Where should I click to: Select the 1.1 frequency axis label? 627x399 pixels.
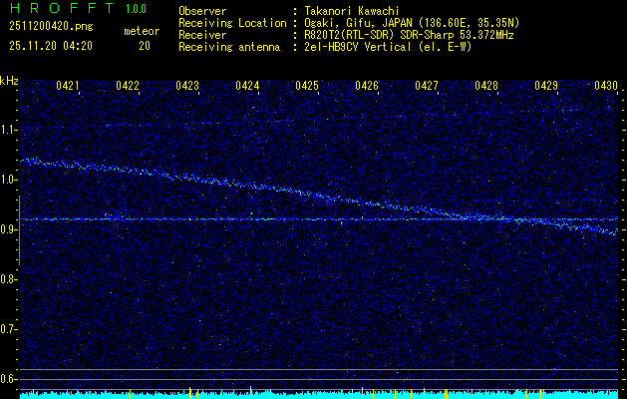tap(9, 130)
